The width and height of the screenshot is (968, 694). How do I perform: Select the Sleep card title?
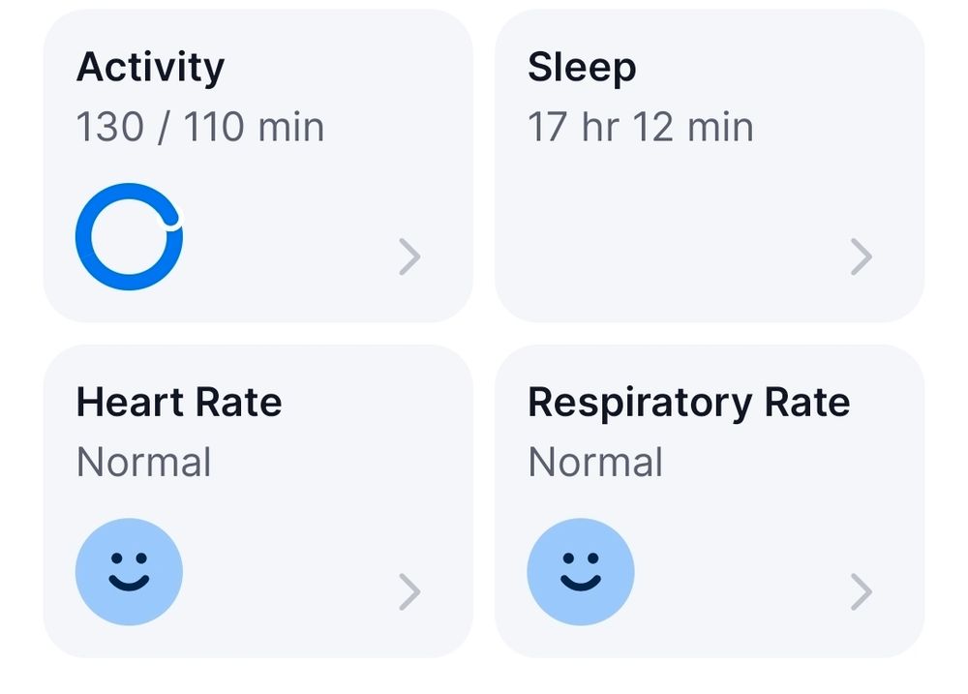click(582, 67)
